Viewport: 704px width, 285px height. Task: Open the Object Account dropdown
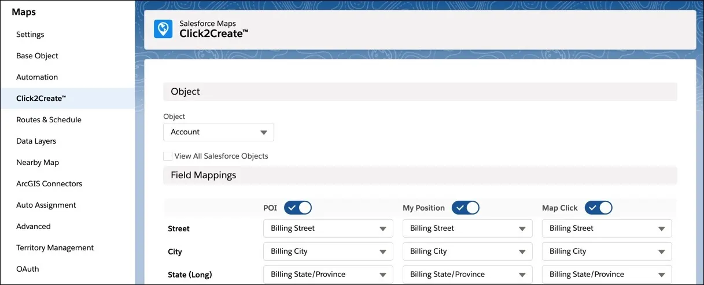point(219,132)
